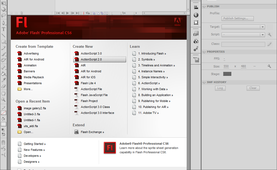This screenshot has width=277, height=170.
Task: Collapse the SWF HISTORY section
Action: [x=204, y=83]
